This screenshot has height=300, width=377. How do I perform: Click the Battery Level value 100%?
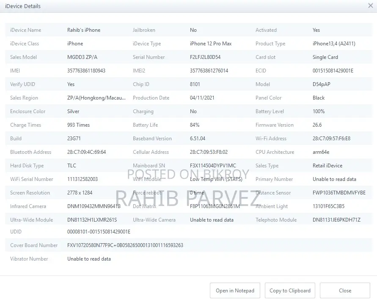point(318,111)
